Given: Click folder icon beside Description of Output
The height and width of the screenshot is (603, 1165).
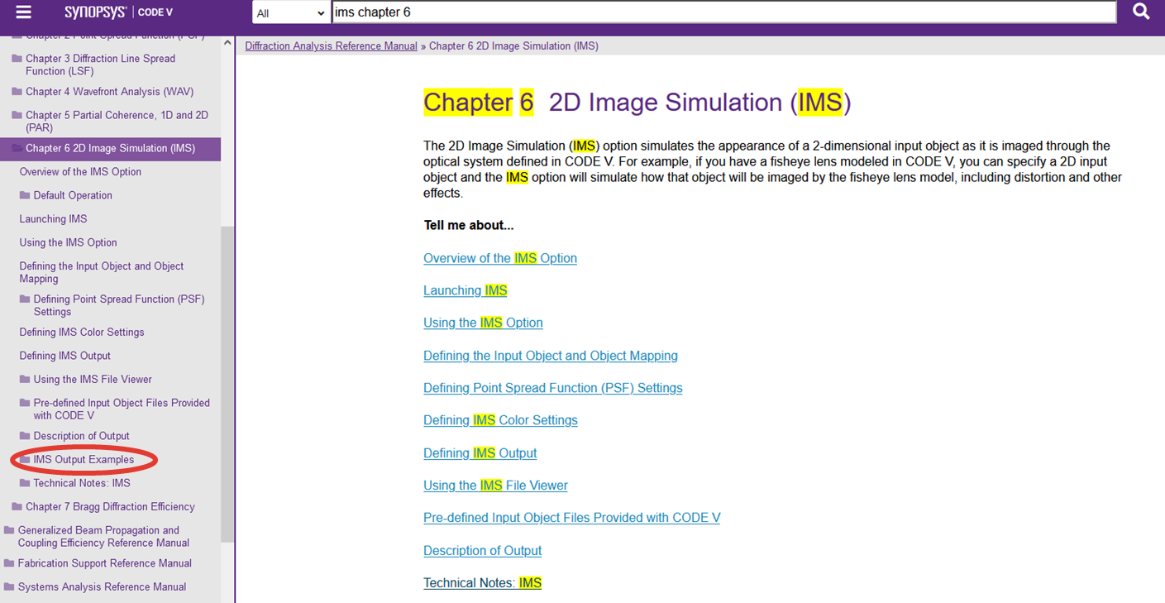Looking at the screenshot, I should point(25,436).
